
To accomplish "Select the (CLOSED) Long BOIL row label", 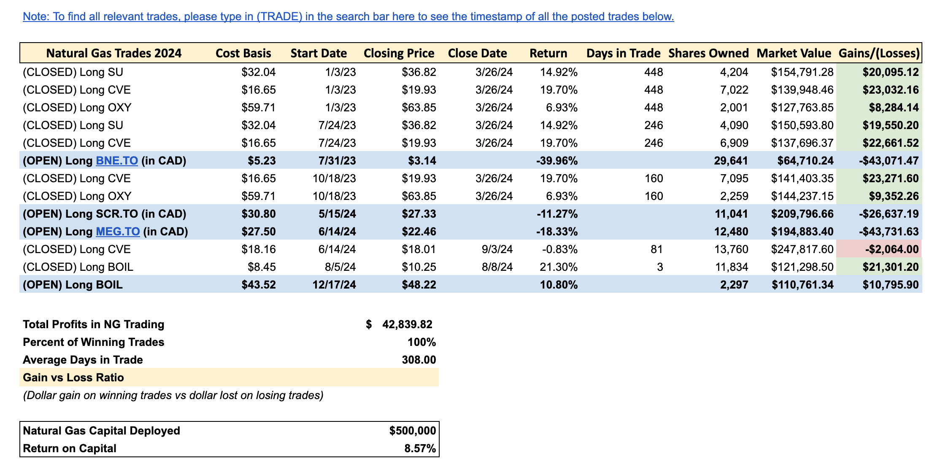I will click(78, 267).
